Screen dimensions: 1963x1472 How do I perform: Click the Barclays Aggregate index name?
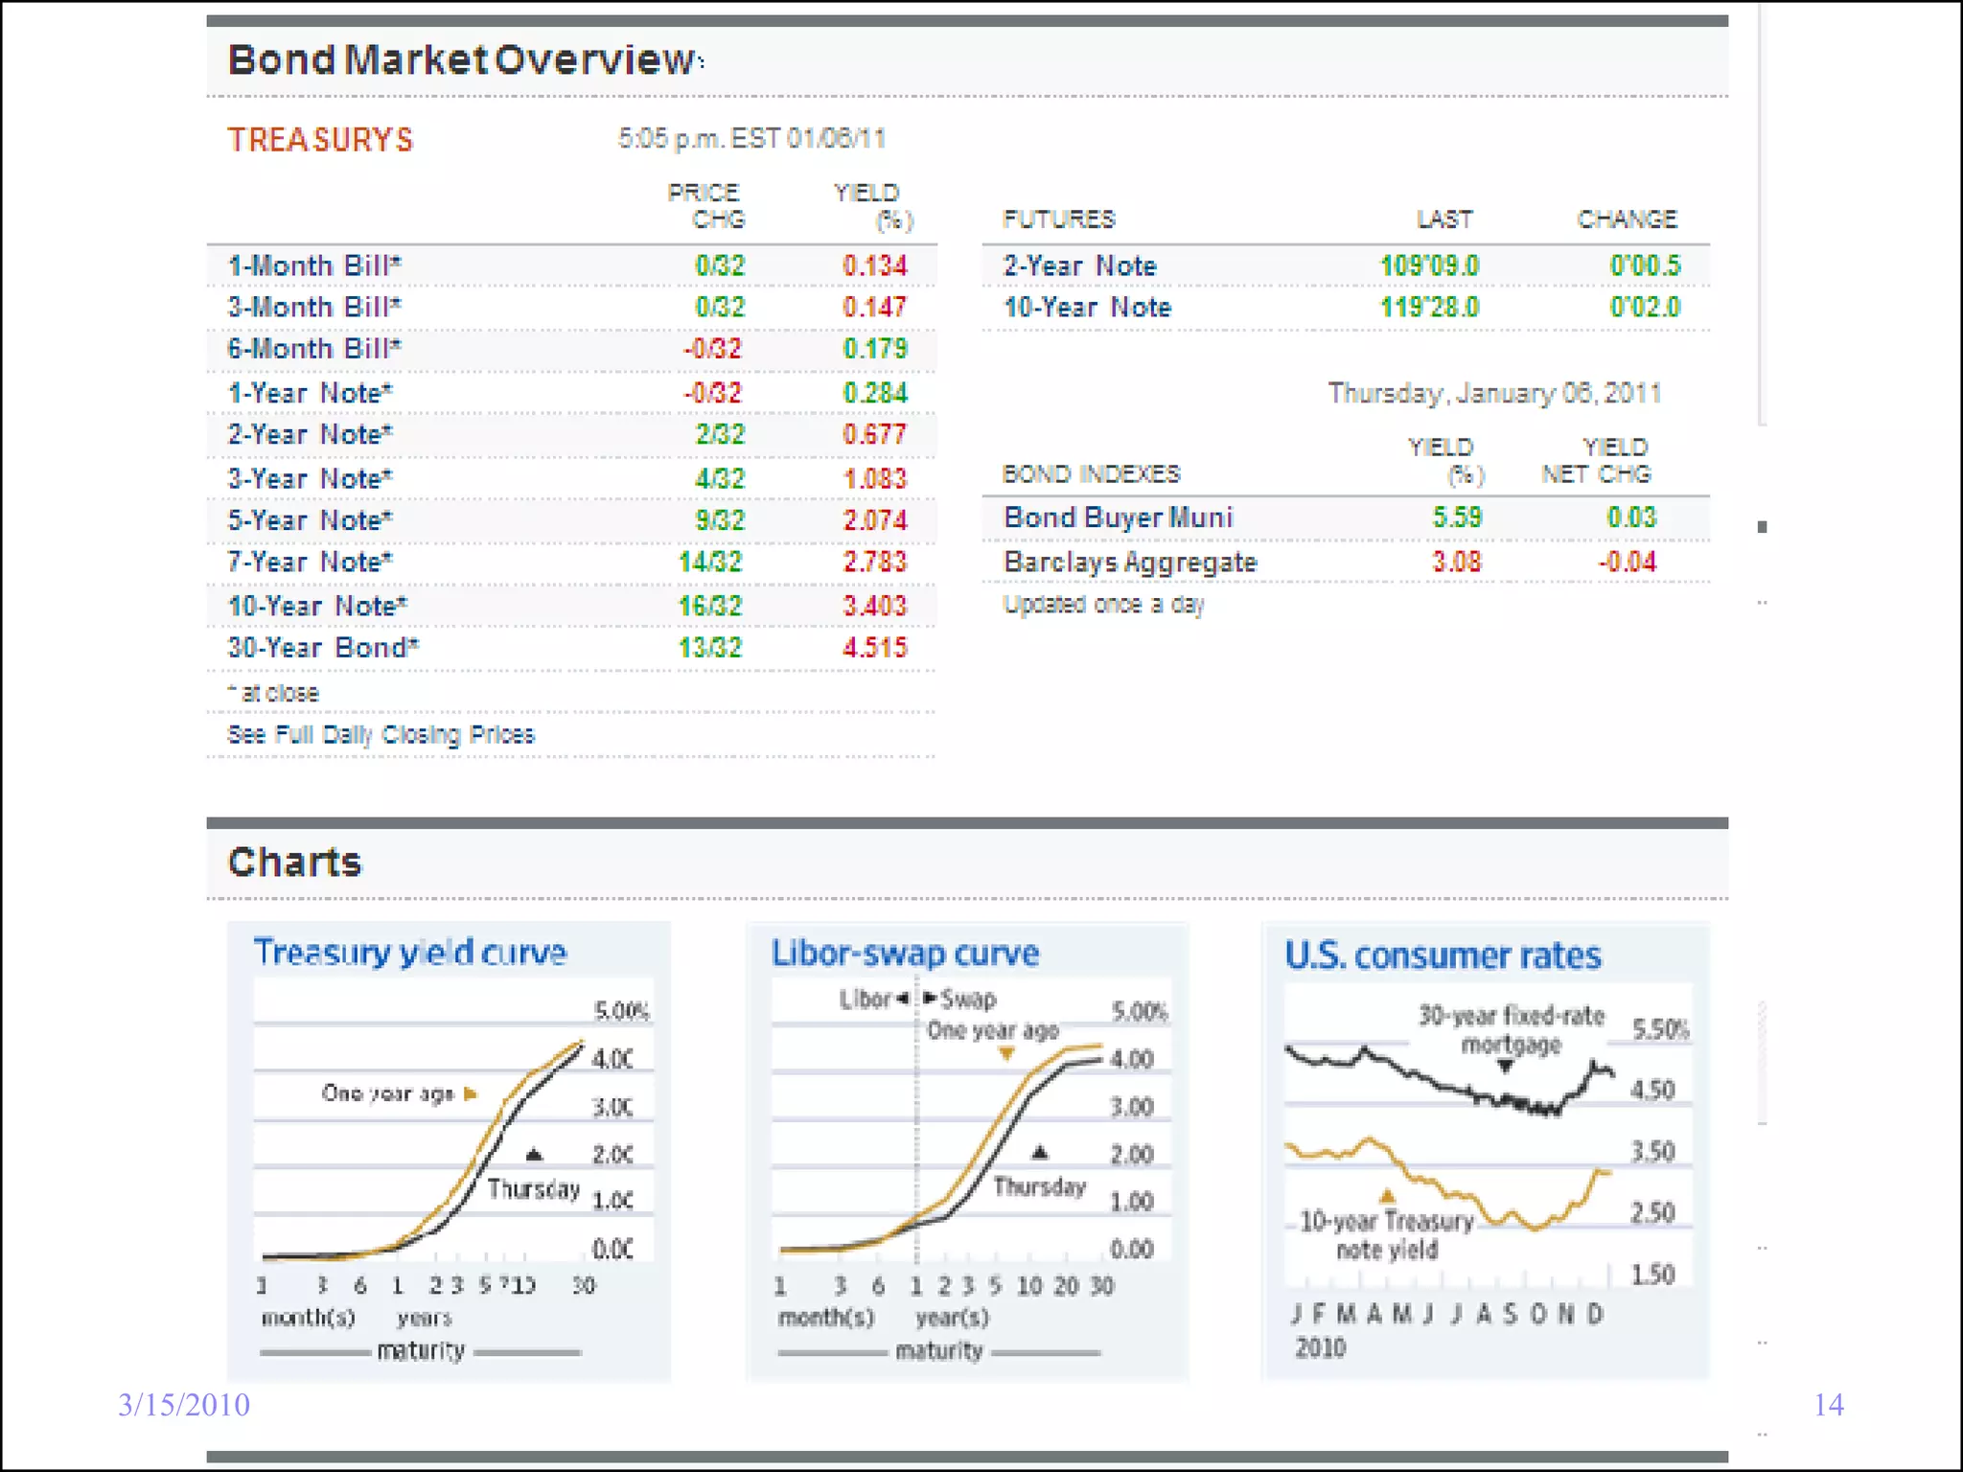pos(1129,563)
